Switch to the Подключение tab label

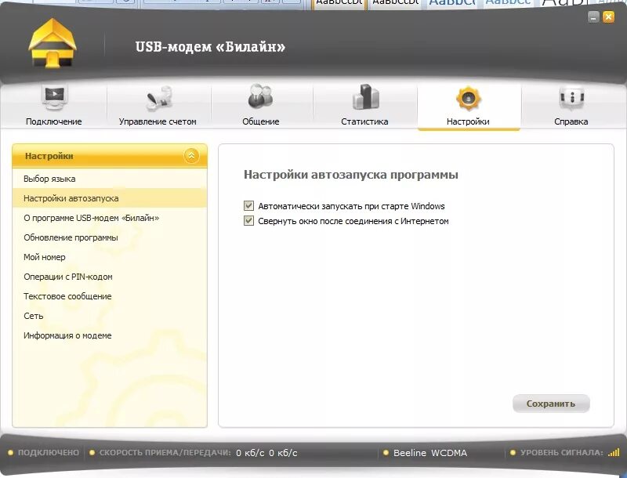click(x=53, y=121)
